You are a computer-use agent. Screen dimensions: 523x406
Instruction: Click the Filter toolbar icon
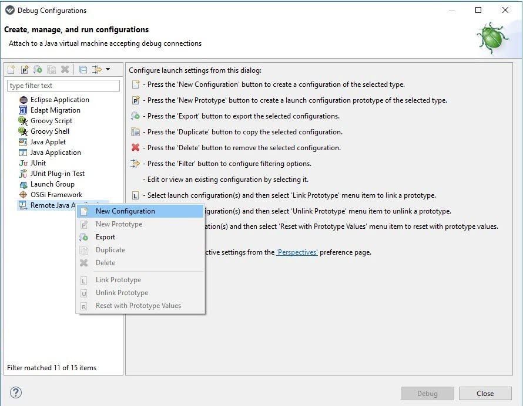pyautogui.click(x=97, y=69)
